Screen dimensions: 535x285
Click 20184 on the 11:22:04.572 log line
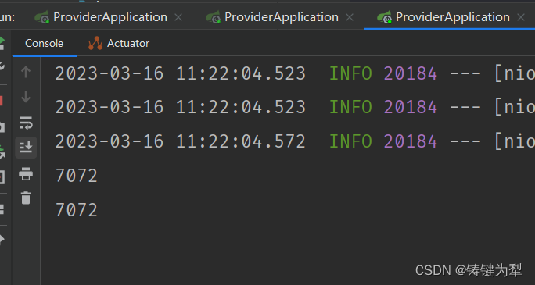pos(411,141)
